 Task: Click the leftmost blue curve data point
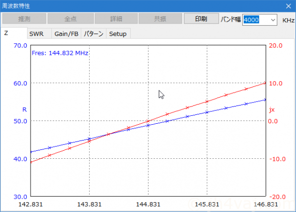coord(31,152)
